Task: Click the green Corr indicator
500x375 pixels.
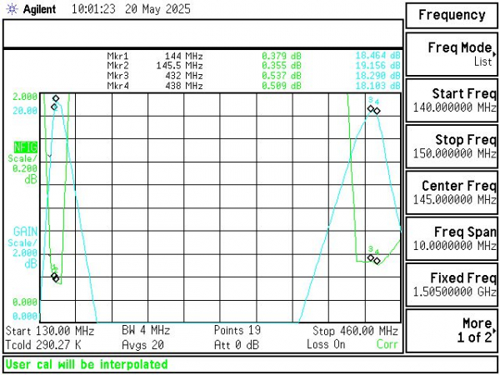Action: (387, 344)
